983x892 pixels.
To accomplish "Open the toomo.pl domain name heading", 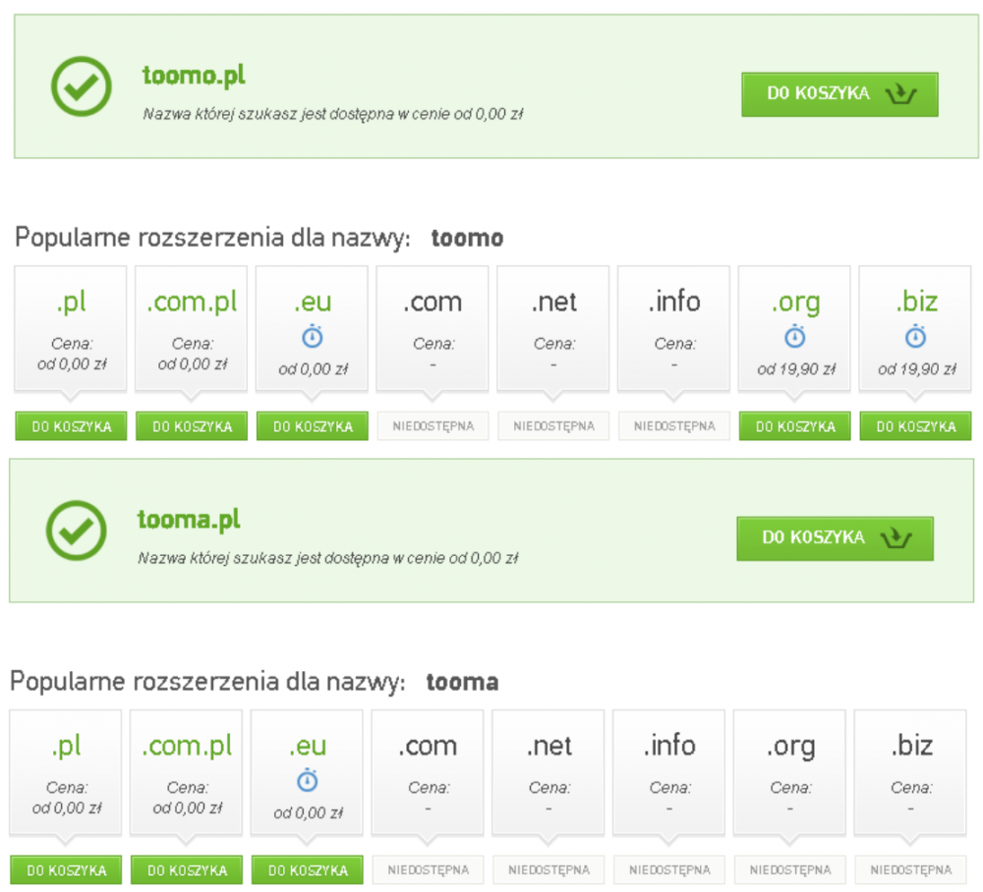I will point(192,76).
